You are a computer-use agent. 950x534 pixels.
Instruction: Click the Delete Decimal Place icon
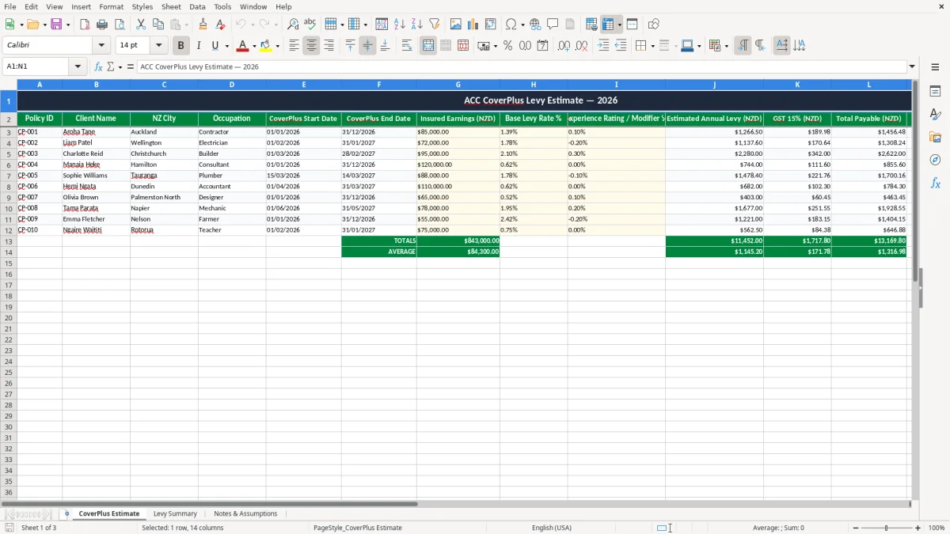pos(581,46)
